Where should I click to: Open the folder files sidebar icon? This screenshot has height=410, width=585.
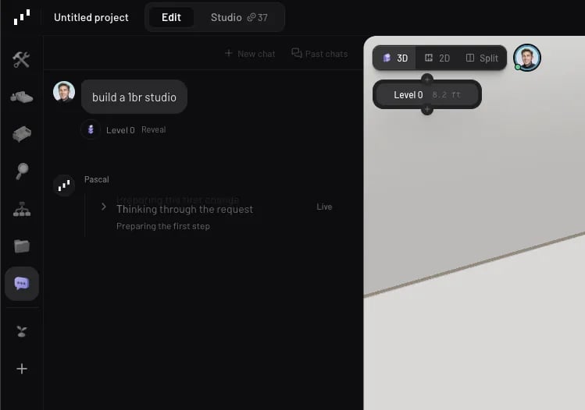pyautogui.click(x=22, y=246)
